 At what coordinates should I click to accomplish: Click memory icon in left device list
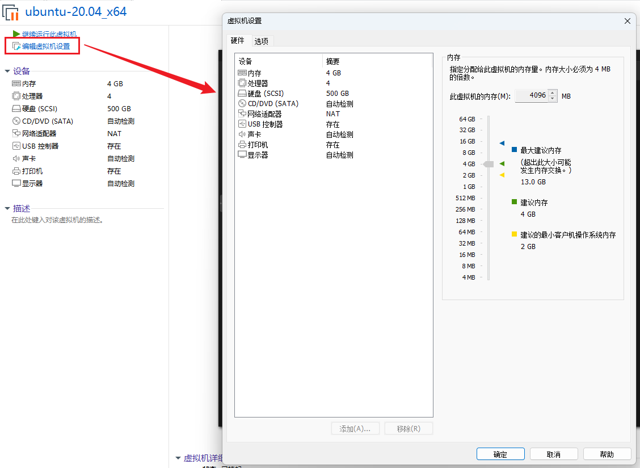click(x=16, y=83)
